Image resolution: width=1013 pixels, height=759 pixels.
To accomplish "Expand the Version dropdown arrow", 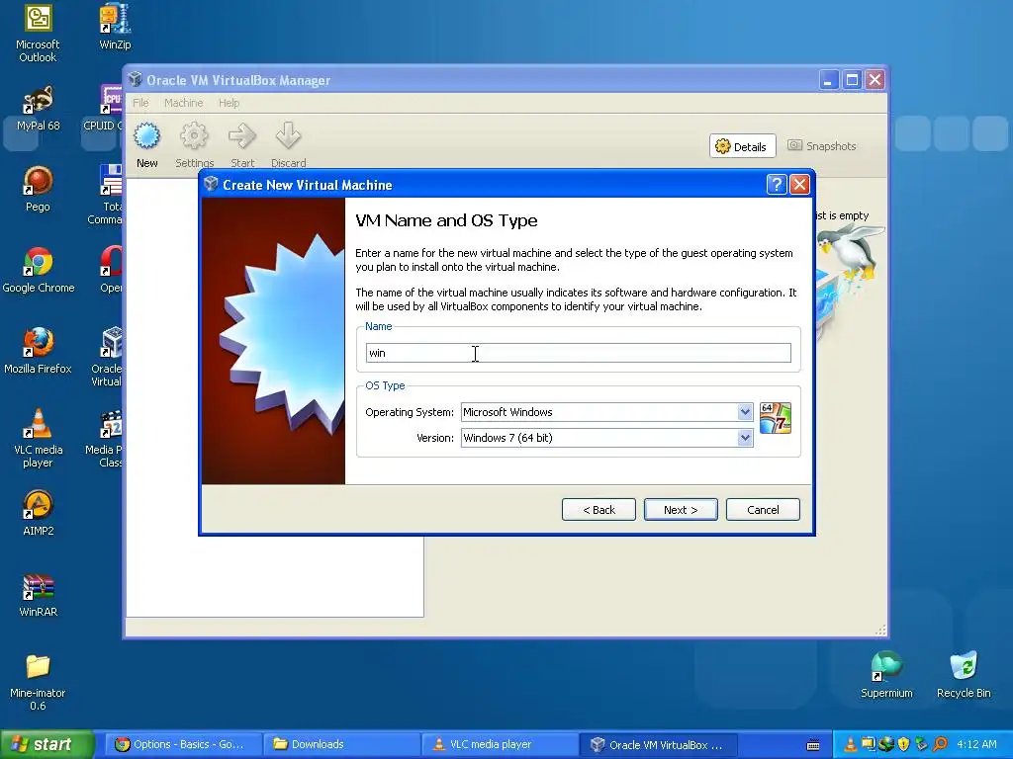I will pos(744,438).
